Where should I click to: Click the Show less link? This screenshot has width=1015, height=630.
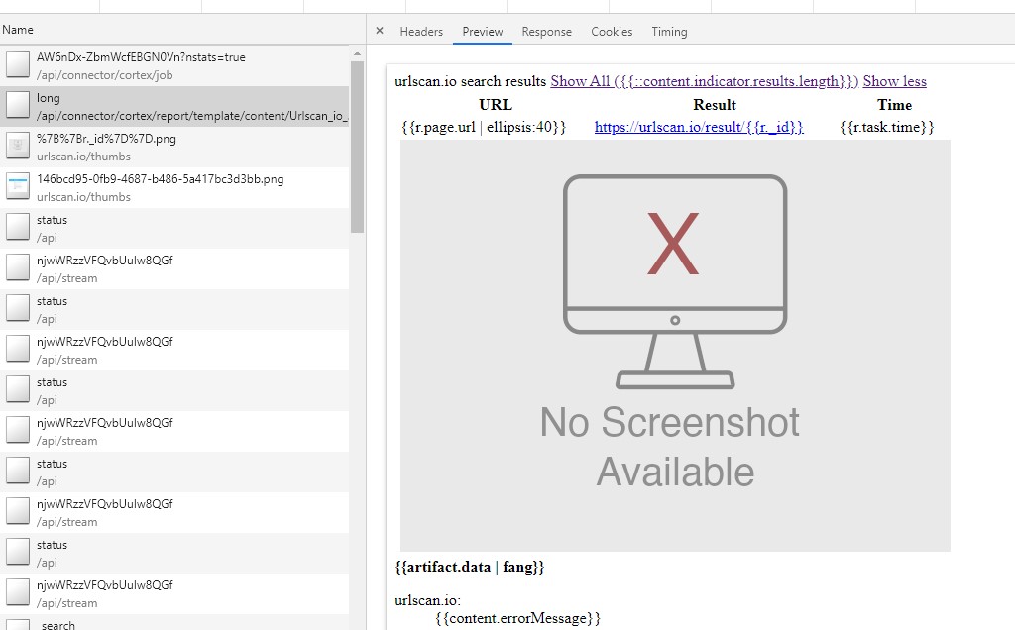[895, 81]
